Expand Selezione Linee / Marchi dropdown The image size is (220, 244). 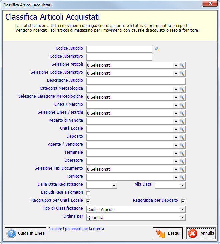[x=176, y=113]
